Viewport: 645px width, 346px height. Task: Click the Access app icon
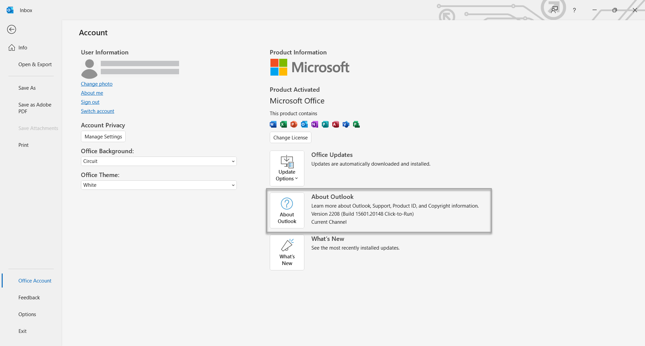click(x=336, y=124)
